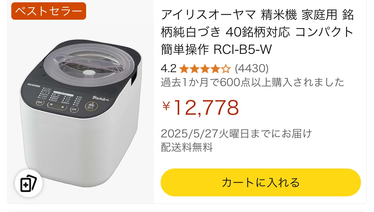The height and width of the screenshot is (212, 374).
Task: Click the 4.2 rating number
Action: click(169, 69)
